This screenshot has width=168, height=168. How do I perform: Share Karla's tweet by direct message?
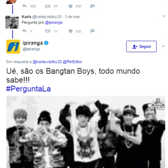tap(92, 31)
